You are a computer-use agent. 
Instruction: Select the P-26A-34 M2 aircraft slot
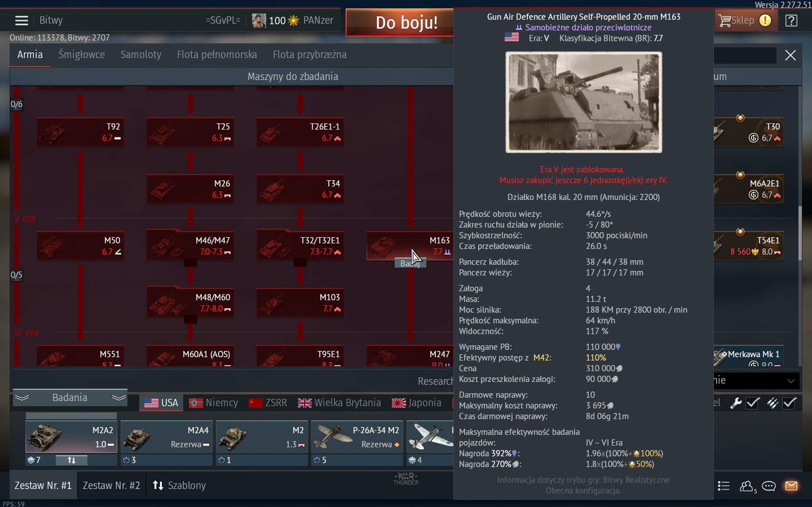(x=357, y=437)
